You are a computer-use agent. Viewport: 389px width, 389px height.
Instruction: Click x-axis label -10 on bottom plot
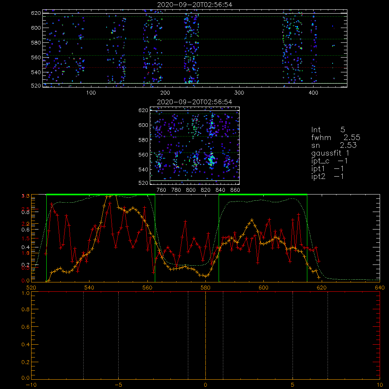pyautogui.click(x=31, y=385)
